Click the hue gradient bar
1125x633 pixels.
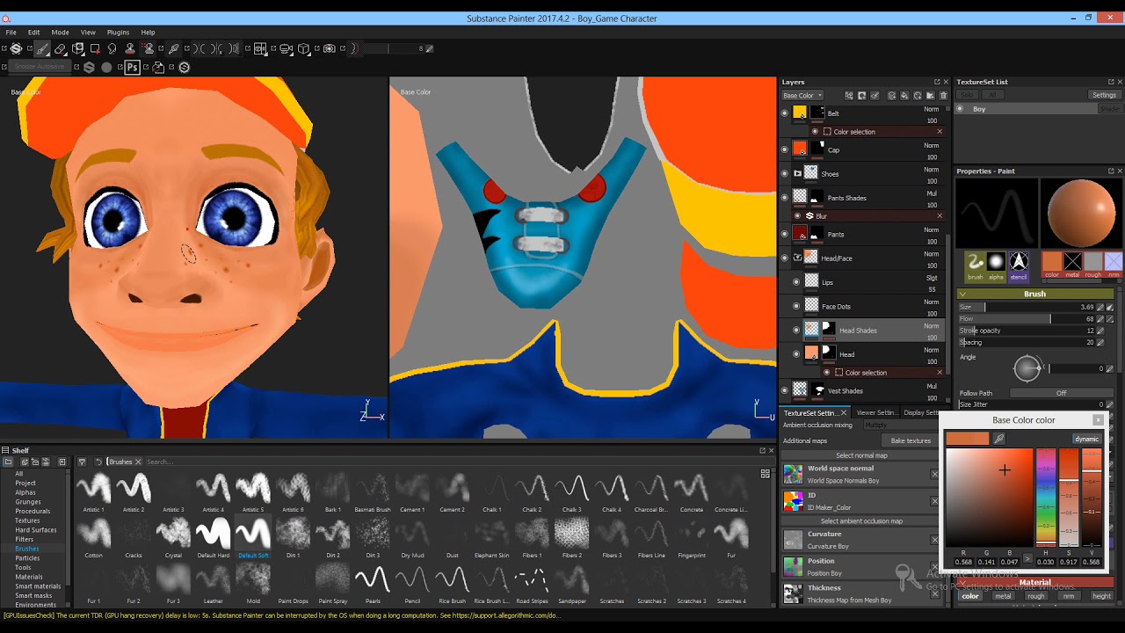[x=1045, y=497]
